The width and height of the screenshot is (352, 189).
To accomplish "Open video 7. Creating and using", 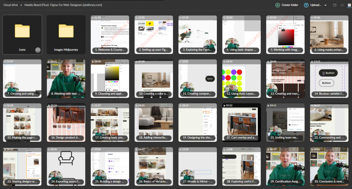I will [22, 78].
